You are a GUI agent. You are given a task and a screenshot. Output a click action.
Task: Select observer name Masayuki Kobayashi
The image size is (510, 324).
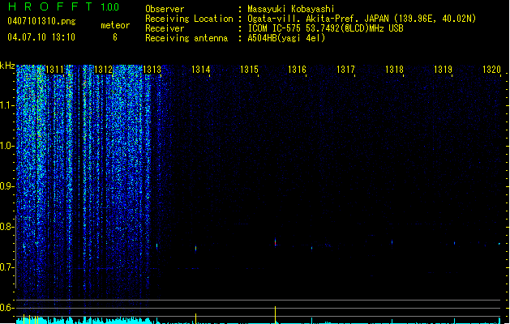[291, 9]
